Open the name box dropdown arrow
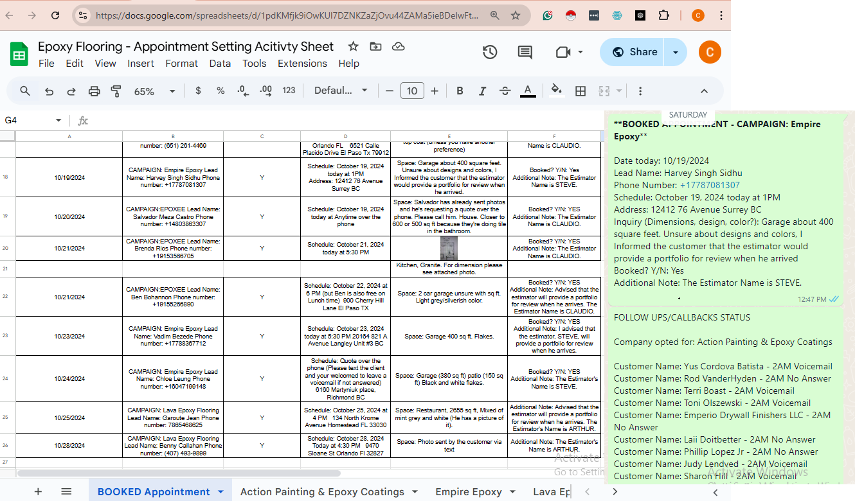This screenshot has height=501, width=855. [x=59, y=120]
